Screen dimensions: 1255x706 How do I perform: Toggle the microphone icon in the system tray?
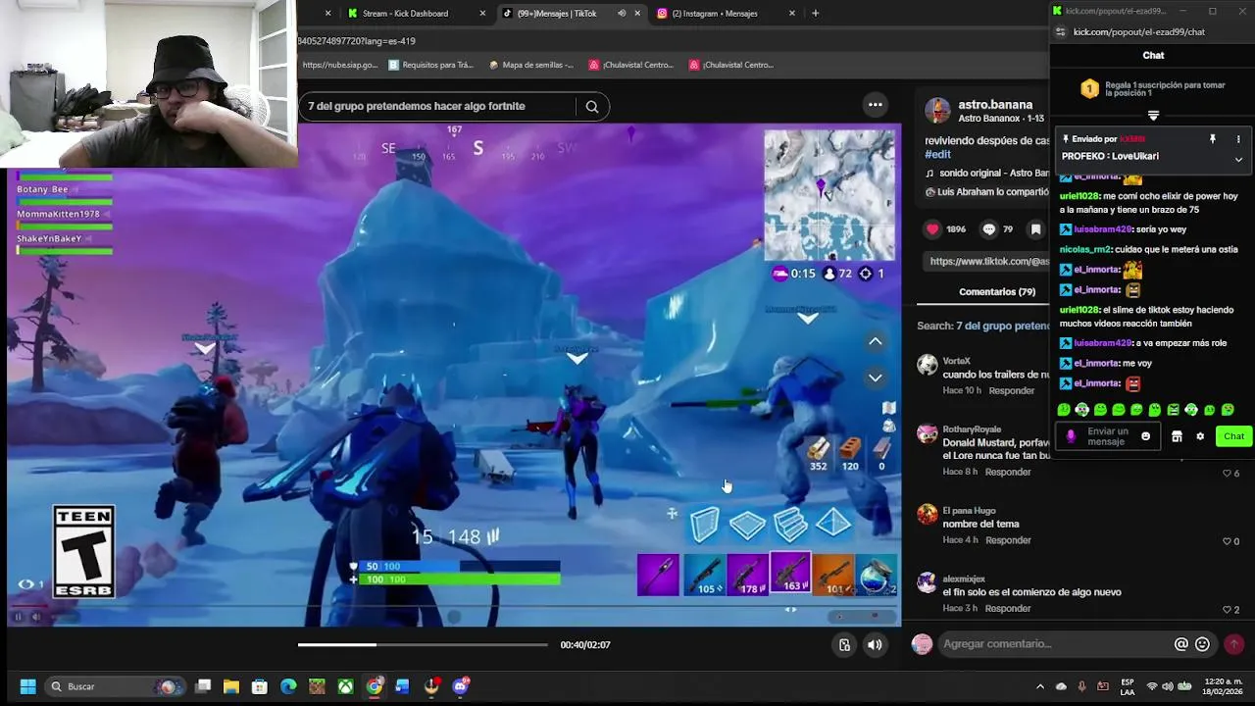[x=1081, y=686]
